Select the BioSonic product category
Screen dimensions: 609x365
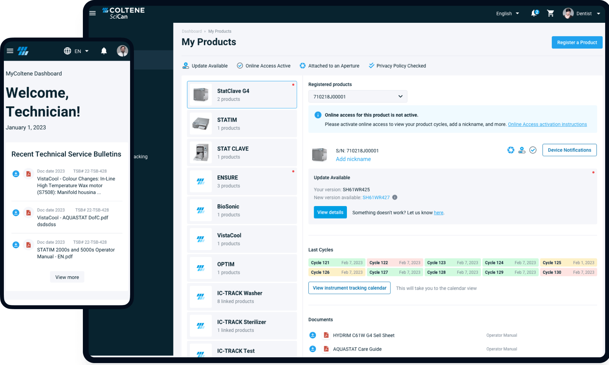pyautogui.click(x=242, y=210)
